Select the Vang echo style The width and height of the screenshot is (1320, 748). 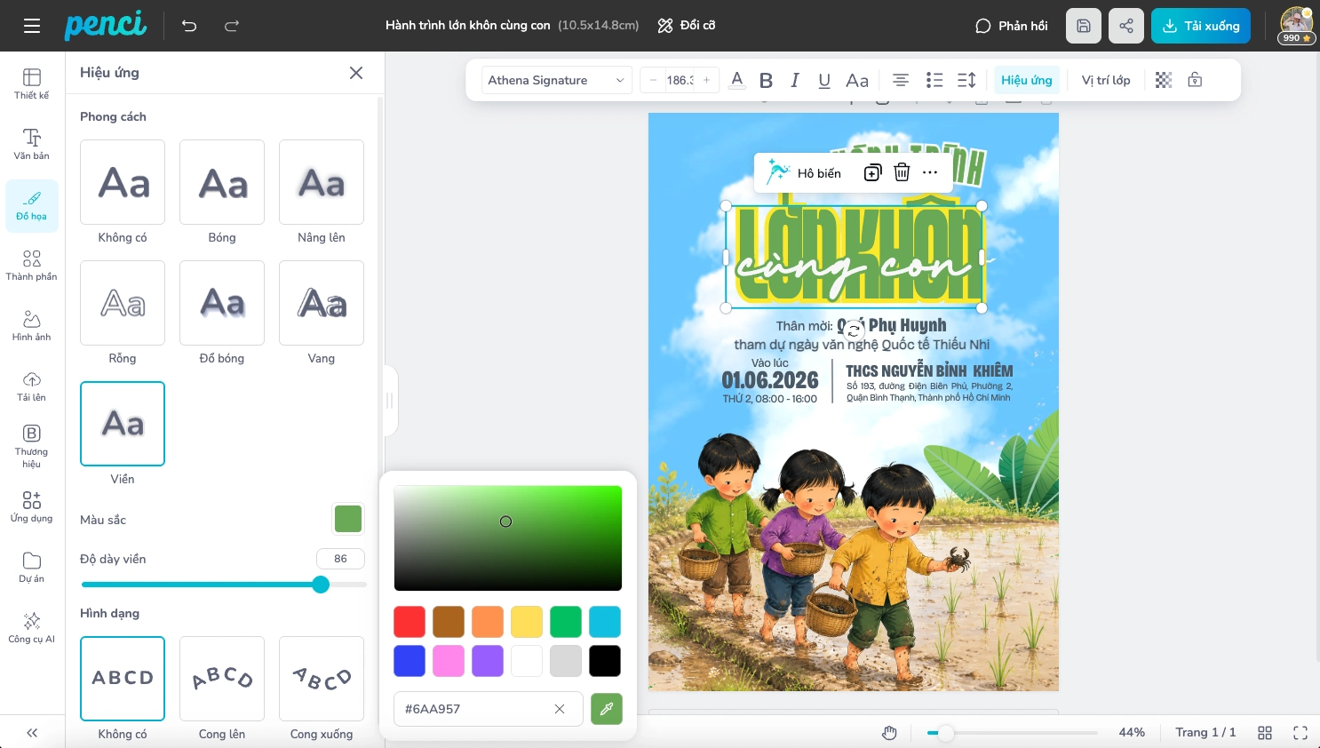point(322,303)
